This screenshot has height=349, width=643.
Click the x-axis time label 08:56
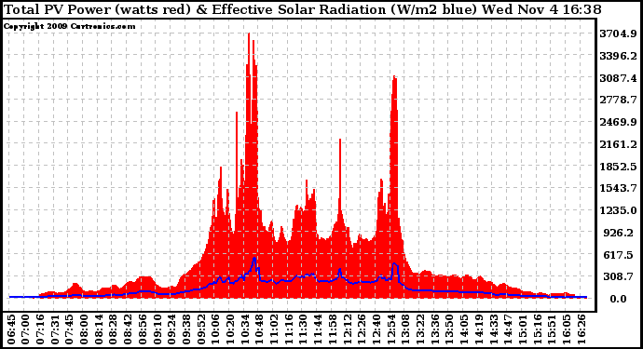pos(143,329)
